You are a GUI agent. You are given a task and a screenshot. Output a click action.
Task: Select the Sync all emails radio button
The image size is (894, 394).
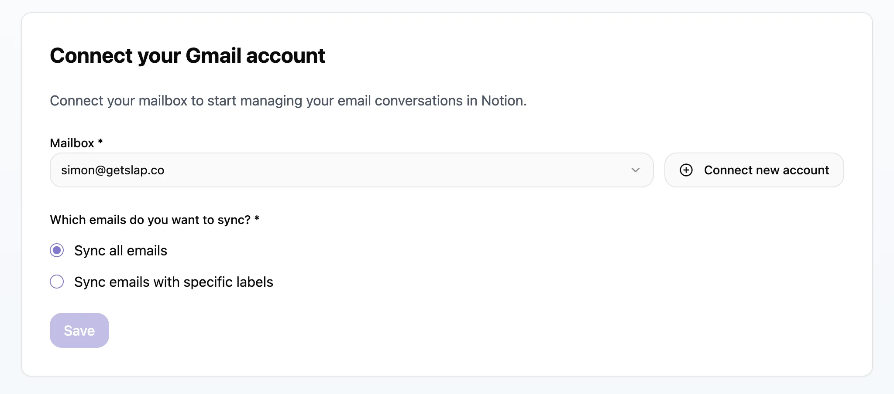coord(57,250)
